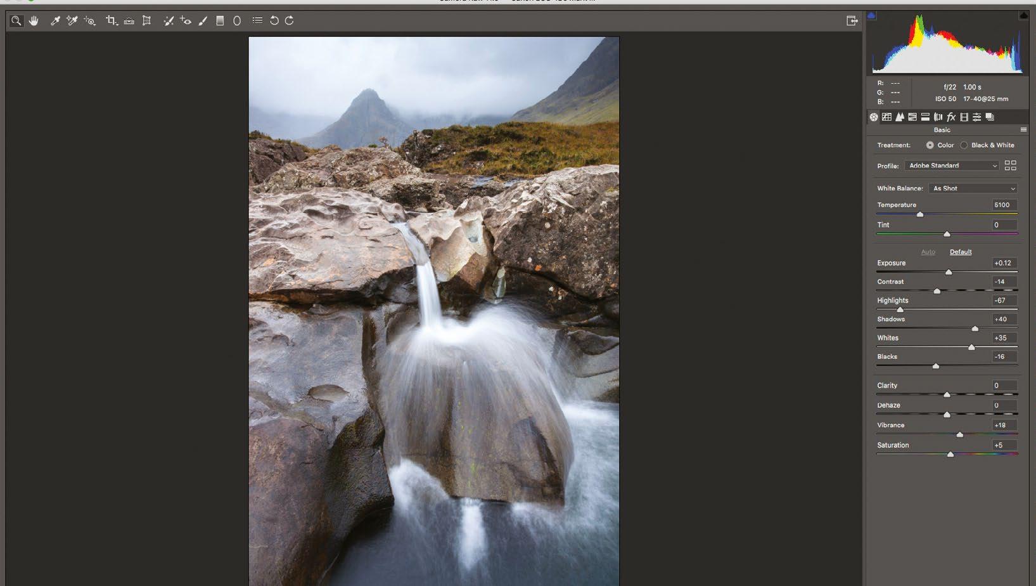Select the Red Eye Removal tool
Image resolution: width=1036 pixels, height=586 pixels.
click(186, 21)
